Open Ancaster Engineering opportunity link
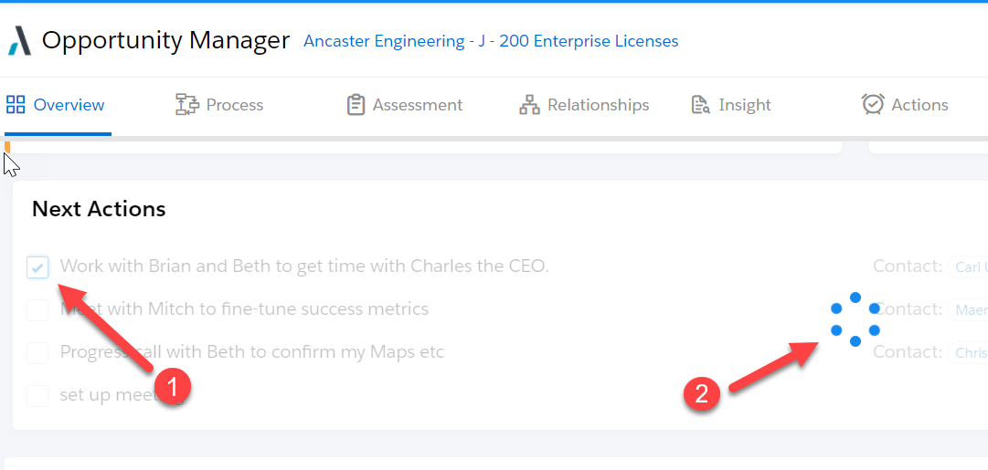Image resolution: width=988 pixels, height=470 pixels. pyautogui.click(x=491, y=41)
